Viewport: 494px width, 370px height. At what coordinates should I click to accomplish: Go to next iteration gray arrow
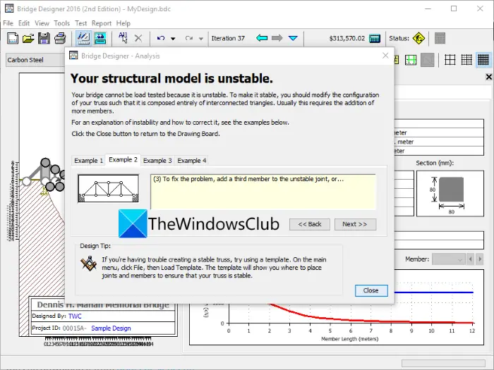click(277, 38)
